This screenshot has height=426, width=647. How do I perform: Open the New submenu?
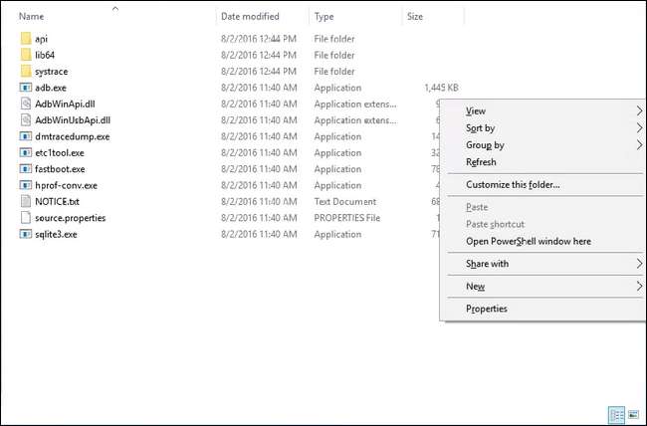point(544,287)
